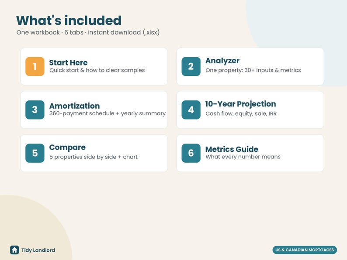The width and height of the screenshot is (347, 260).
Task: Click the What's included heading
Action: (x=69, y=21)
